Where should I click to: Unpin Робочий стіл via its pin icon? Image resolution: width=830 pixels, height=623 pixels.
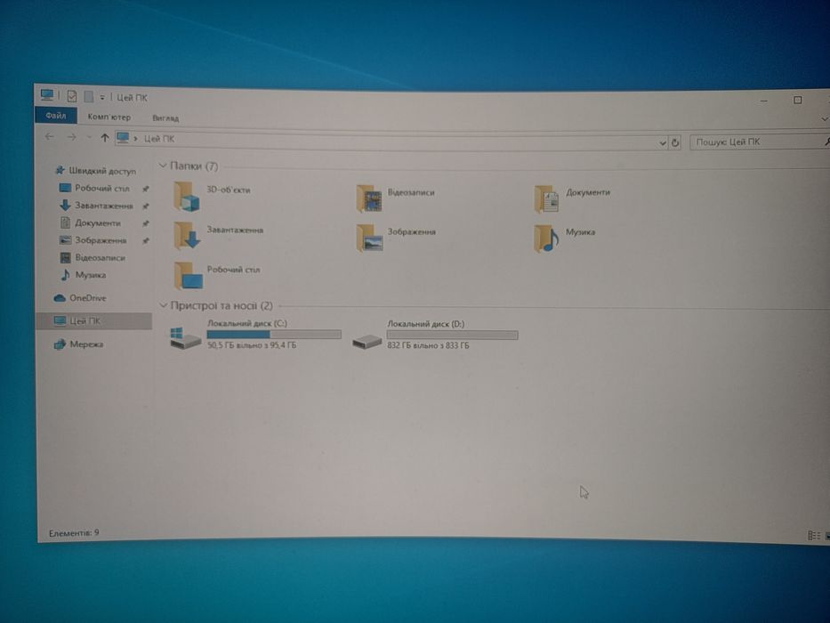(x=146, y=189)
